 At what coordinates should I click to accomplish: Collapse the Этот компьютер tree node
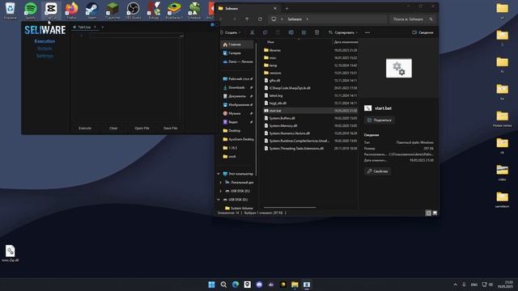219,174
